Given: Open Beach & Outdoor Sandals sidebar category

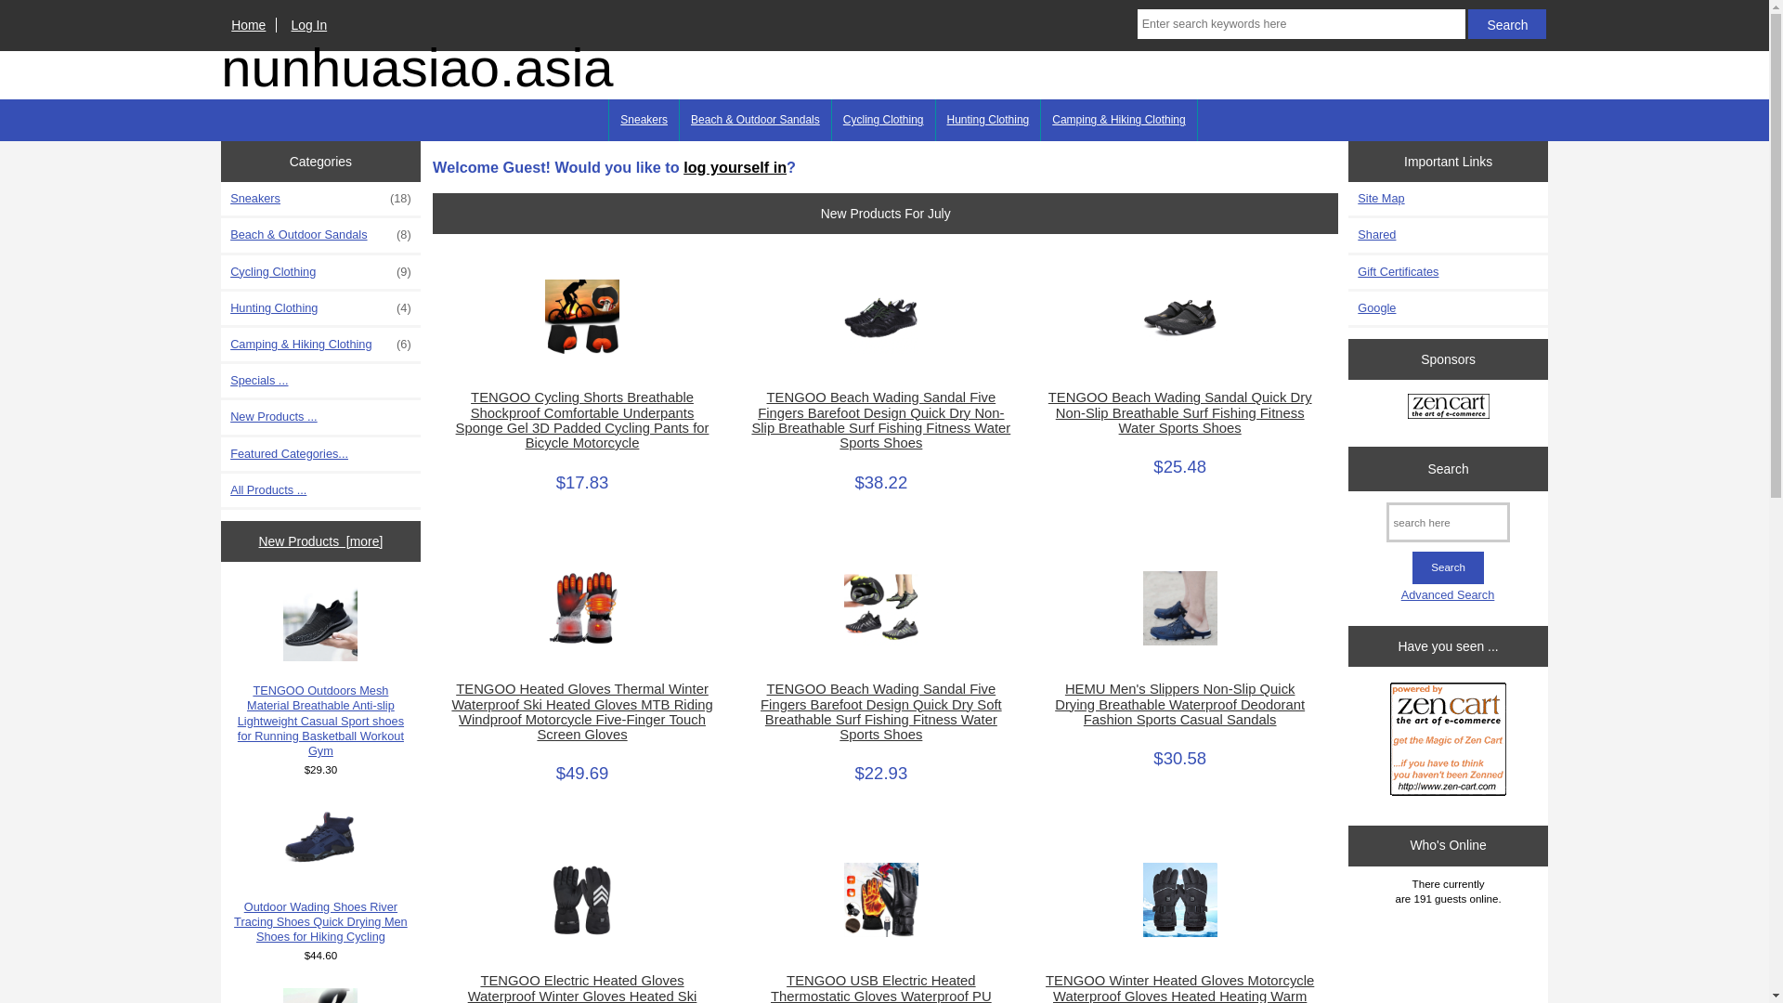Looking at the screenshot, I should [320, 235].
